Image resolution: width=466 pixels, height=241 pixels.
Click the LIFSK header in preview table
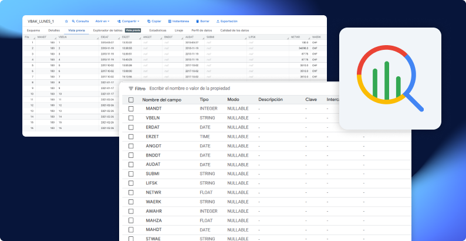click(252, 38)
